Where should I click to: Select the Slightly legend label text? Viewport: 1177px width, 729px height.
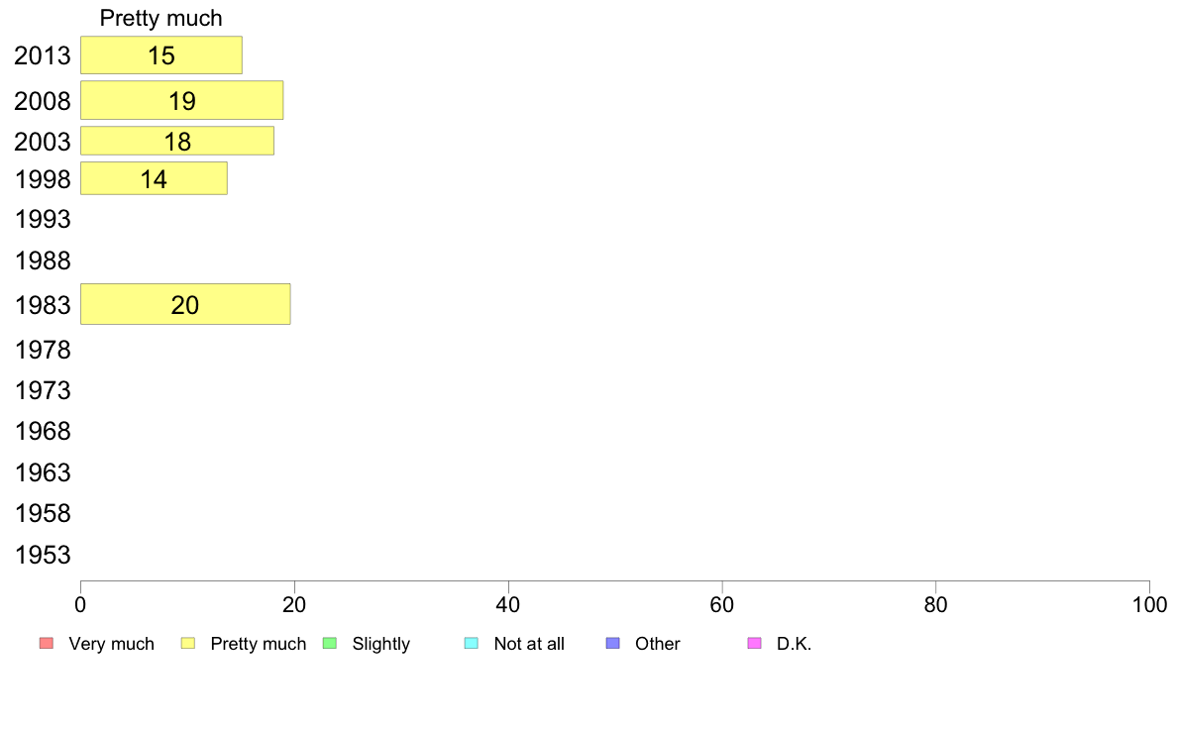point(381,644)
